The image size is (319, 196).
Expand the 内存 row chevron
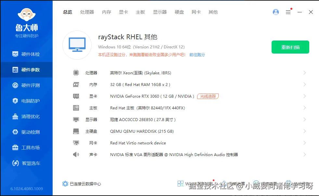pyautogui.click(x=305, y=84)
